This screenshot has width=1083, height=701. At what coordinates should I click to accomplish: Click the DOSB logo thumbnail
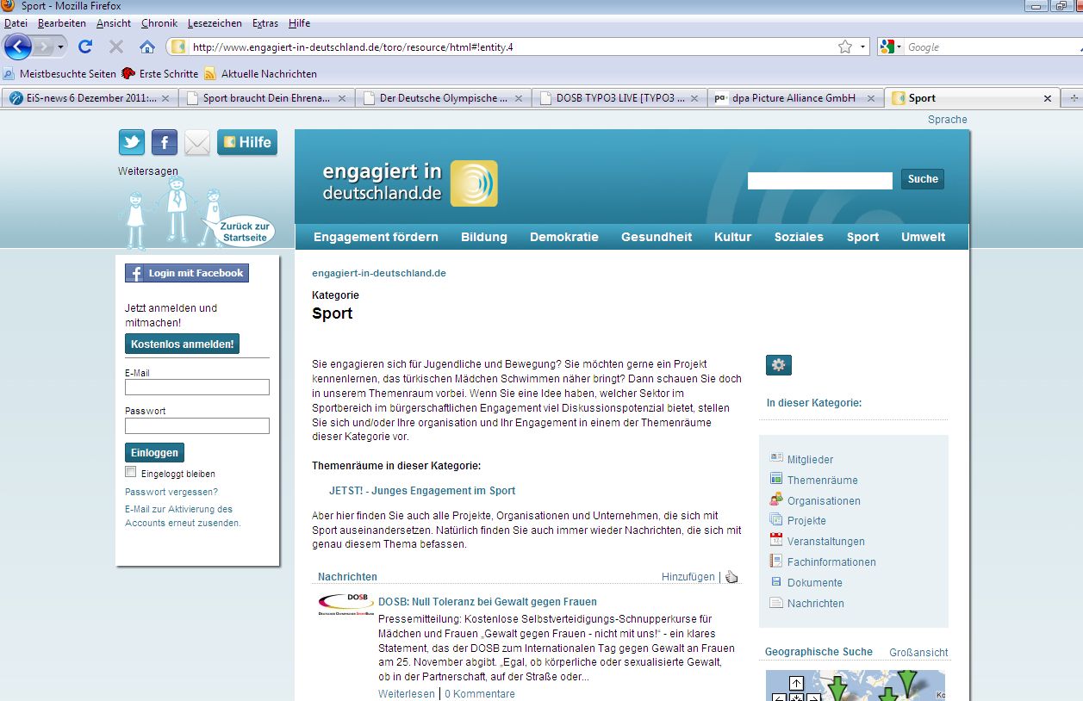[x=345, y=603]
